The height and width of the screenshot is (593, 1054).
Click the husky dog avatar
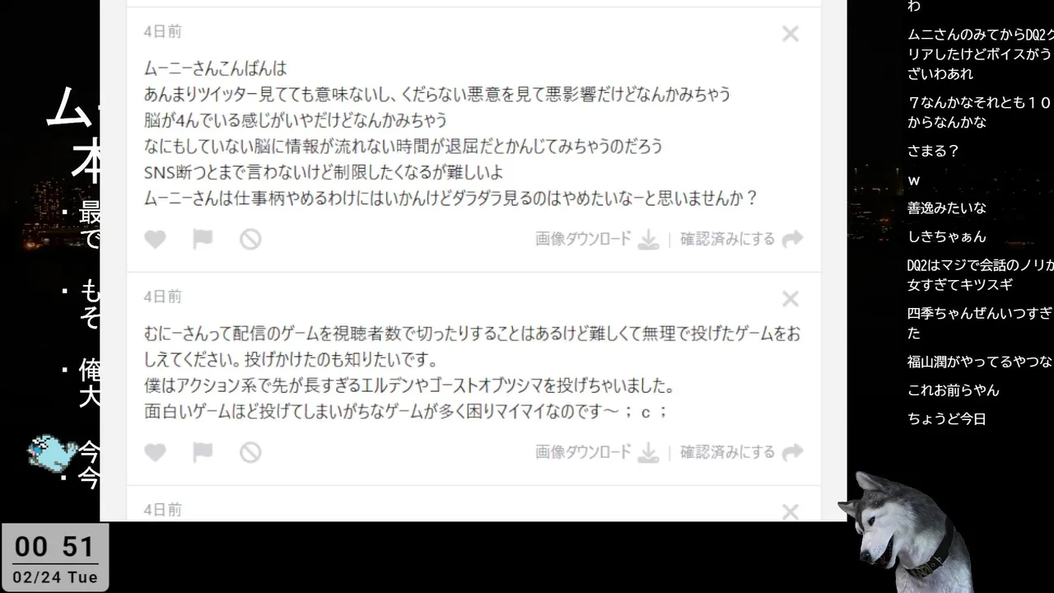coord(904,531)
